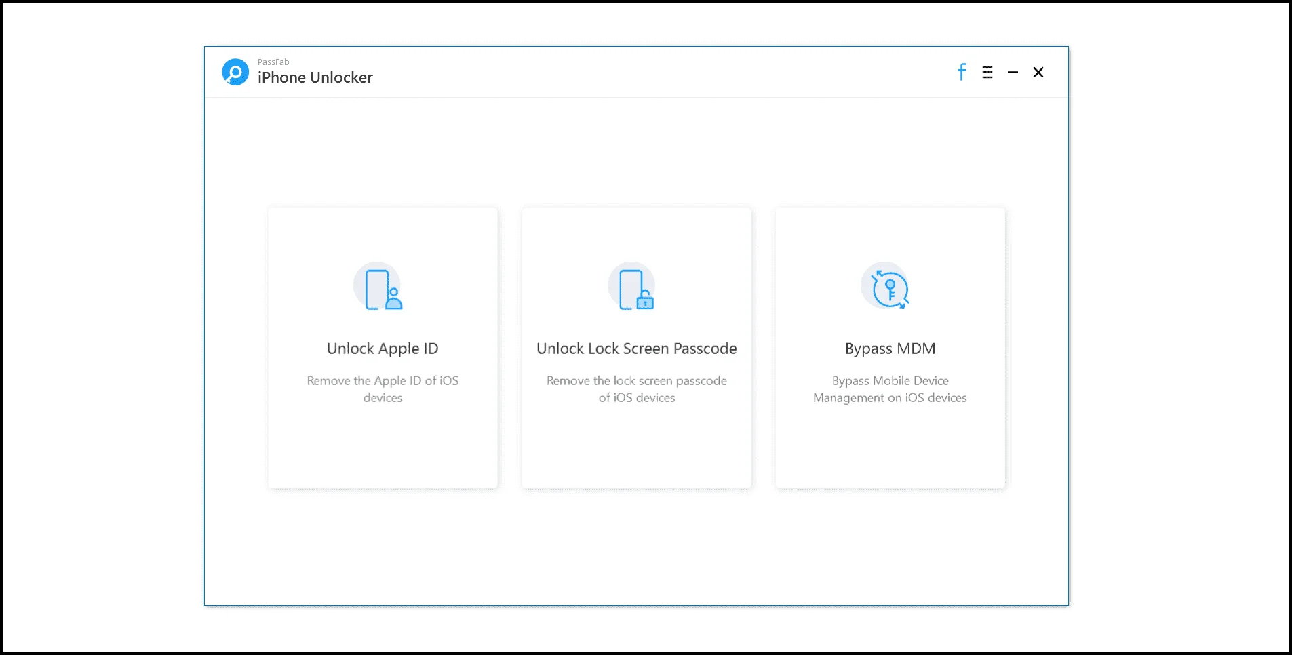Close the iPhone Unlocker window

[x=1038, y=73]
